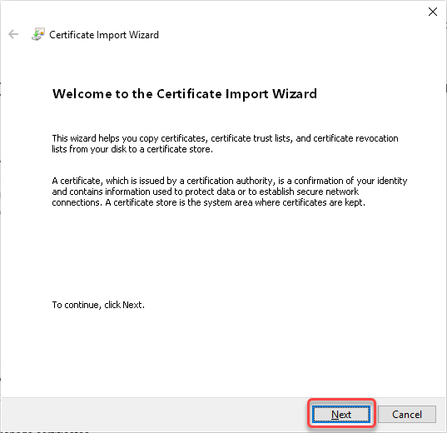Viewport: 447px width, 433px height.
Task: Click the line lists from your disk
Action: [132, 149]
